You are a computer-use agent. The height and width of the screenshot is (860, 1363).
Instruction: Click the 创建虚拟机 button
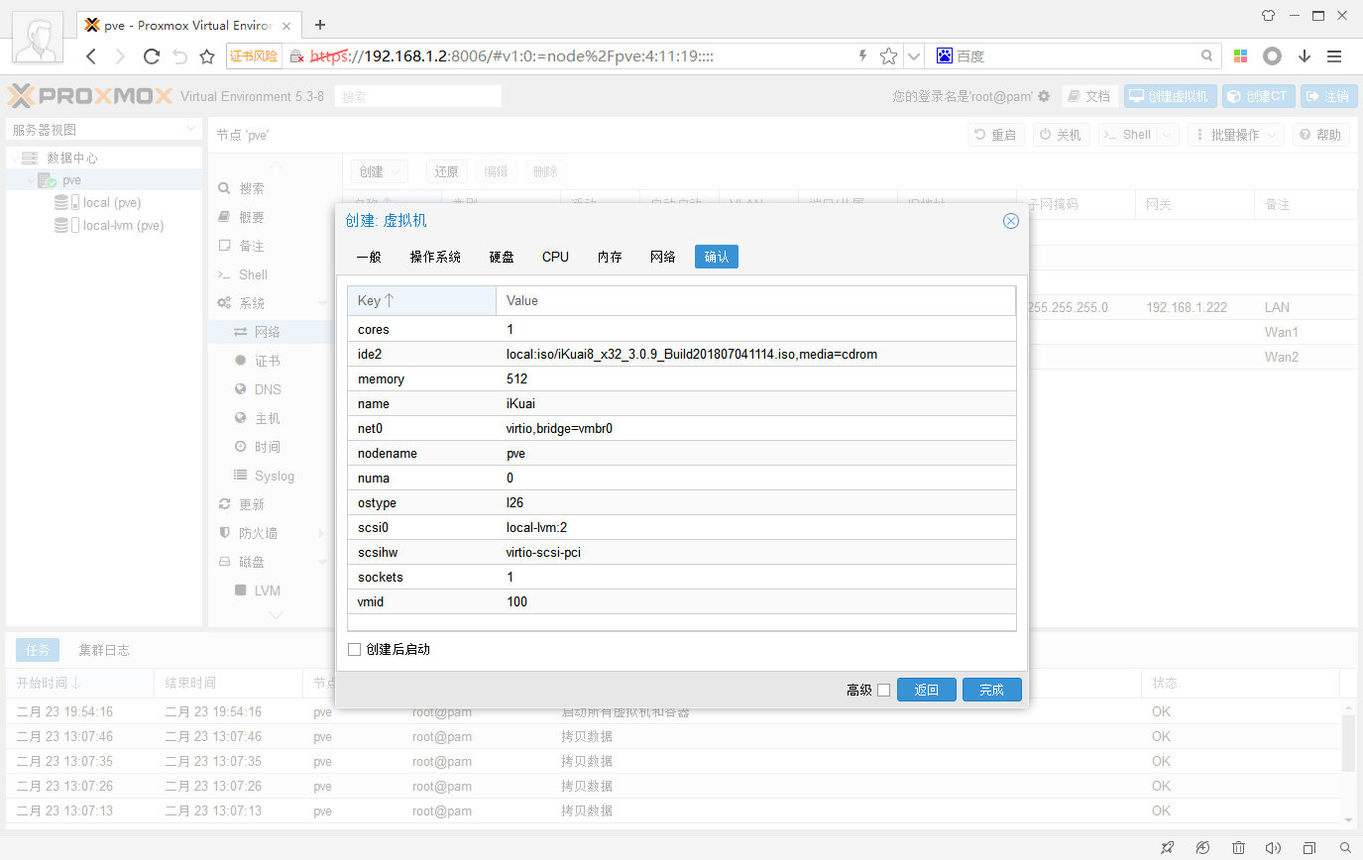[x=1171, y=96]
